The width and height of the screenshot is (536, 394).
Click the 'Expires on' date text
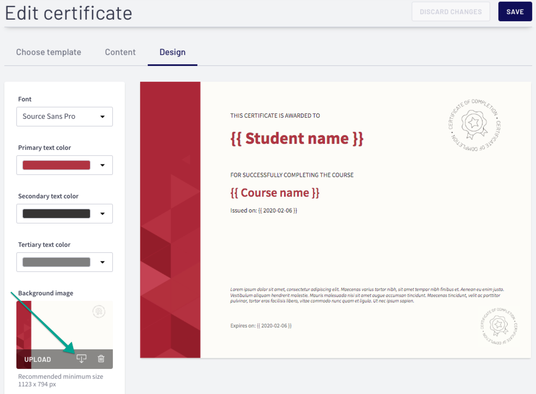coord(261,326)
